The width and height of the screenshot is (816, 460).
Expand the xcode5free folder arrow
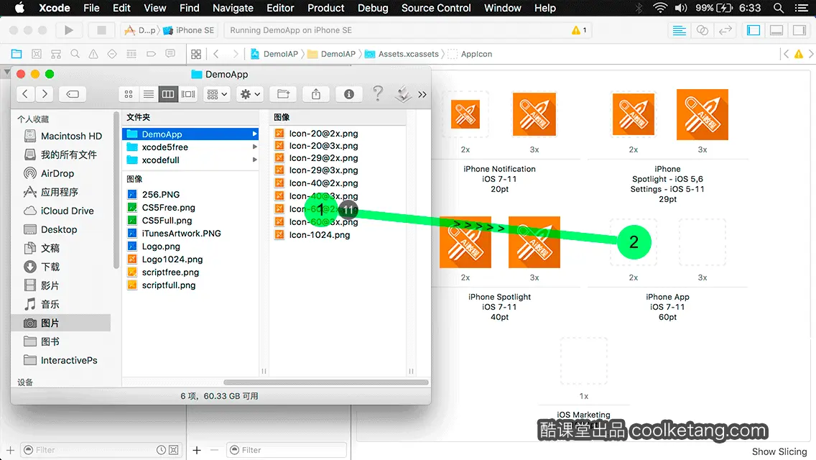pyautogui.click(x=254, y=147)
